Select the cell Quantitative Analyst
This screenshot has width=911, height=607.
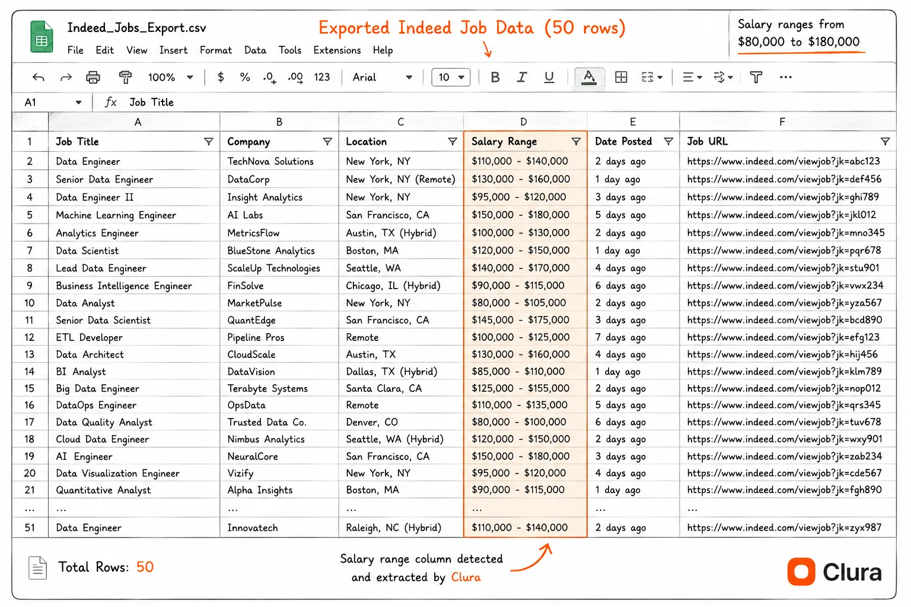[134, 490]
